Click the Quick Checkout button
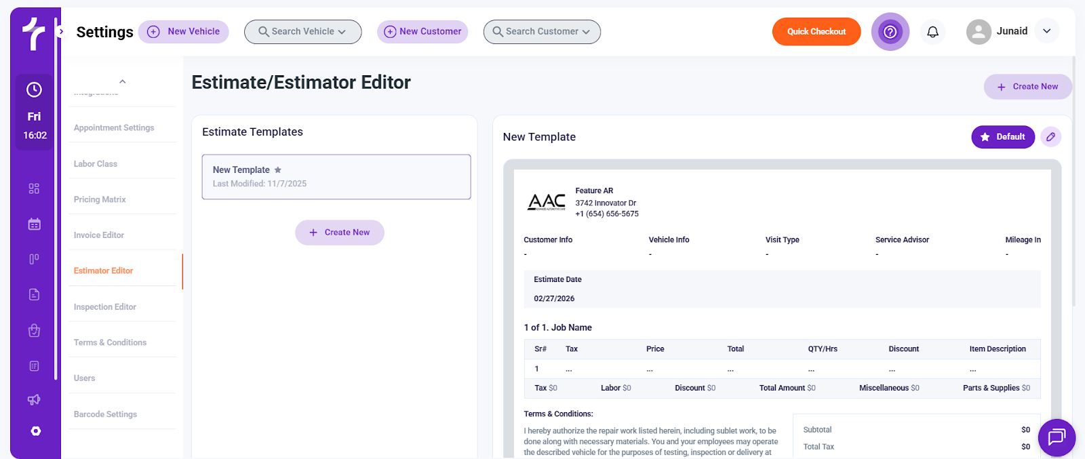The height and width of the screenshot is (459, 1085). point(816,32)
